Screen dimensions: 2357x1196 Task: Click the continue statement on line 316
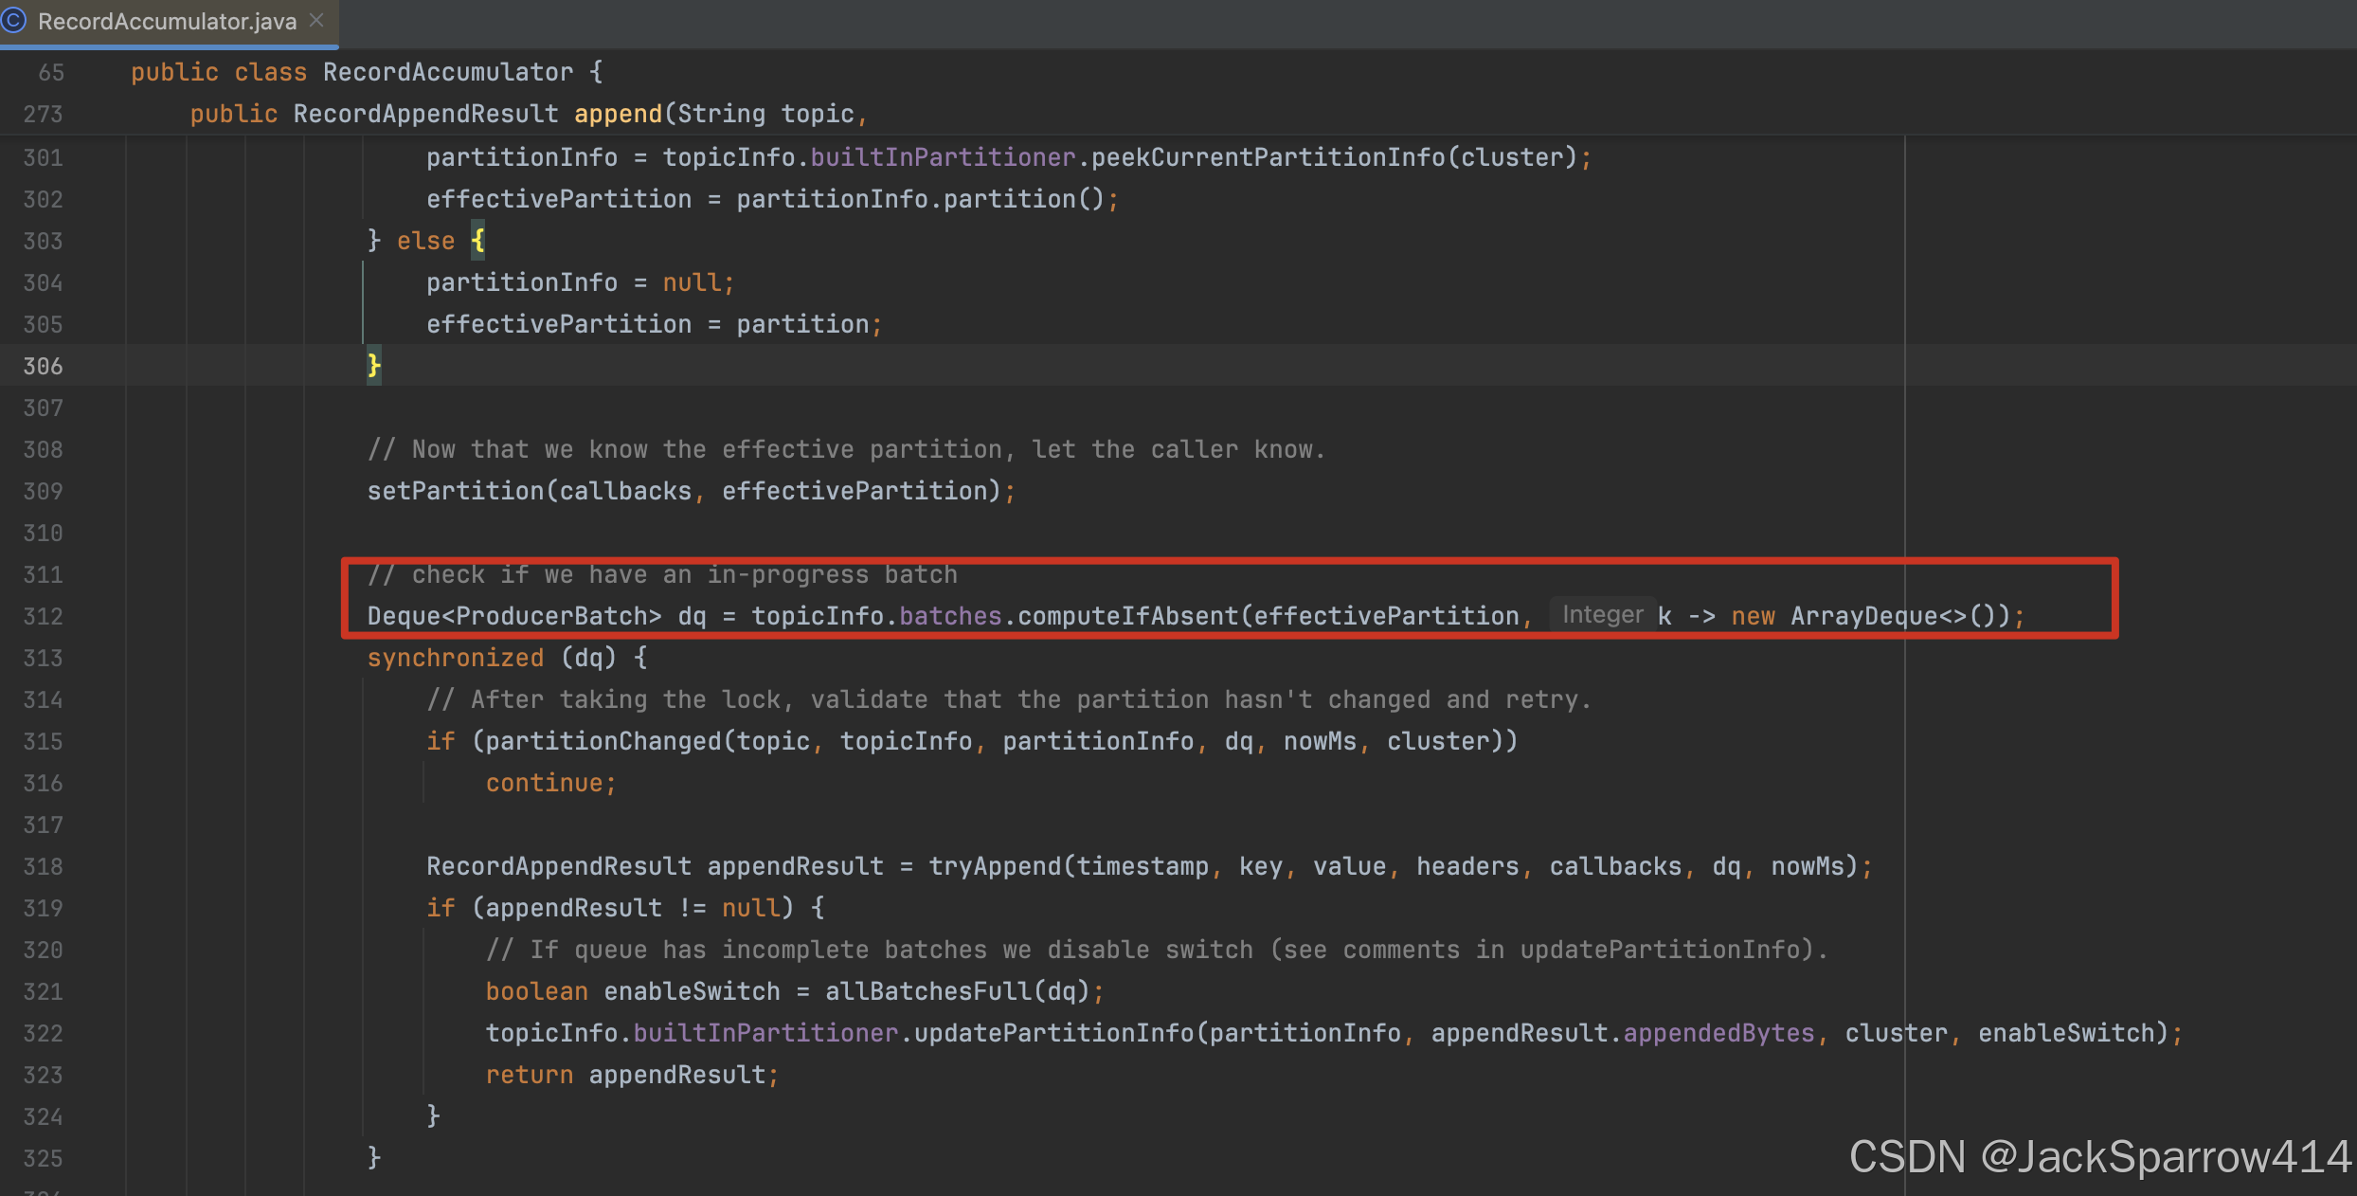[x=545, y=783]
